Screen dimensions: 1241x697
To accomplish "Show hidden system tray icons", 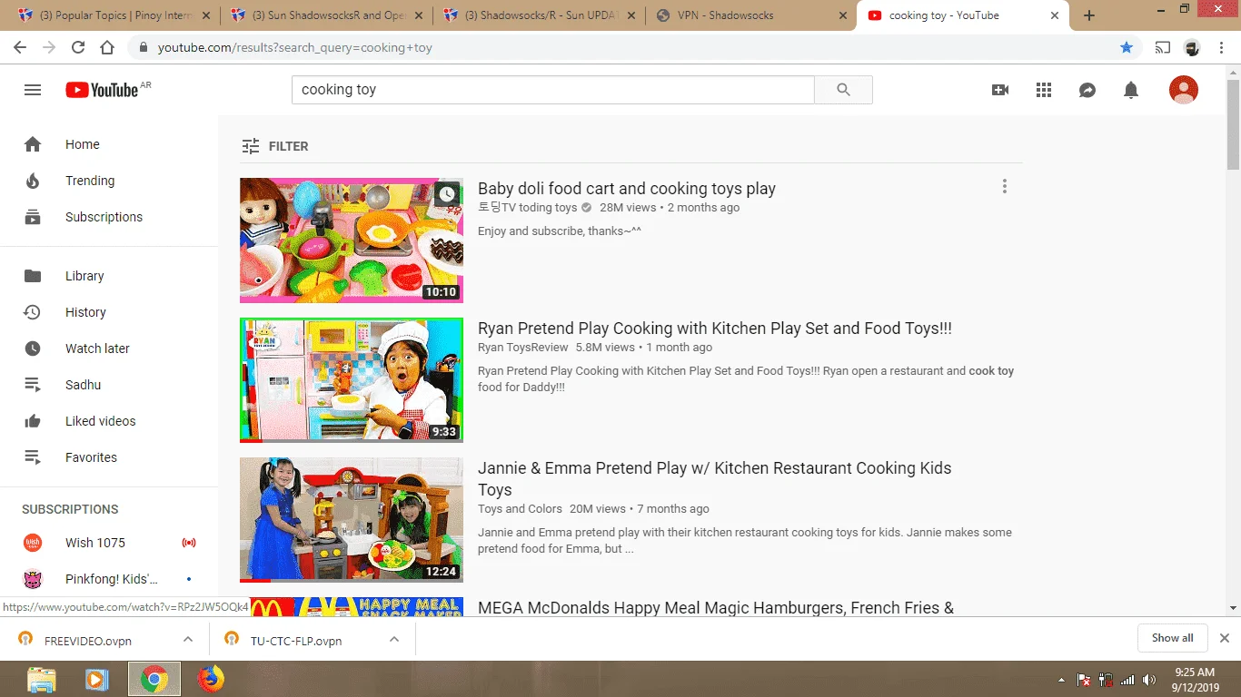I will (x=1061, y=680).
